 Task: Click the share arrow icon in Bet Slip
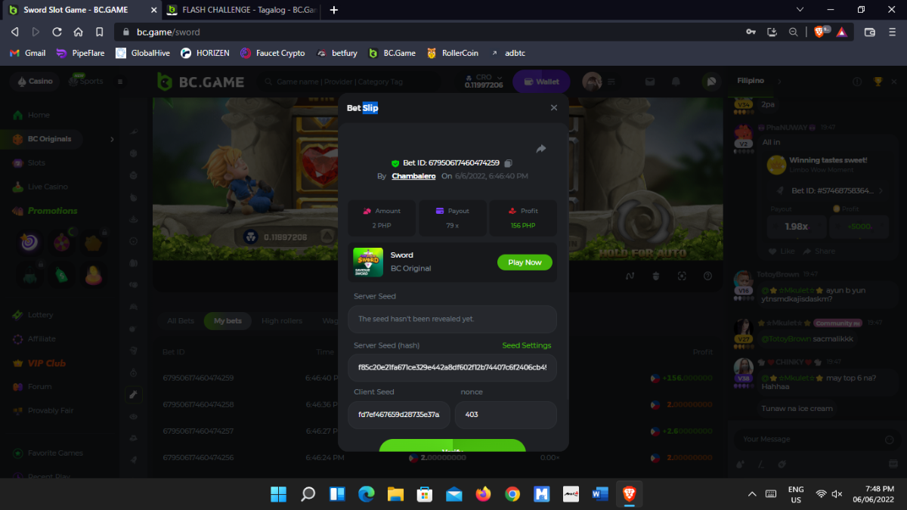pyautogui.click(x=541, y=149)
